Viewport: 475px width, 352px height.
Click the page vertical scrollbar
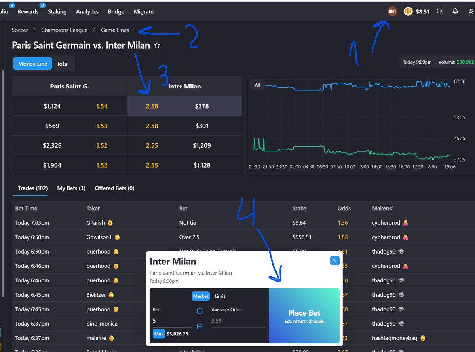tap(3, 184)
